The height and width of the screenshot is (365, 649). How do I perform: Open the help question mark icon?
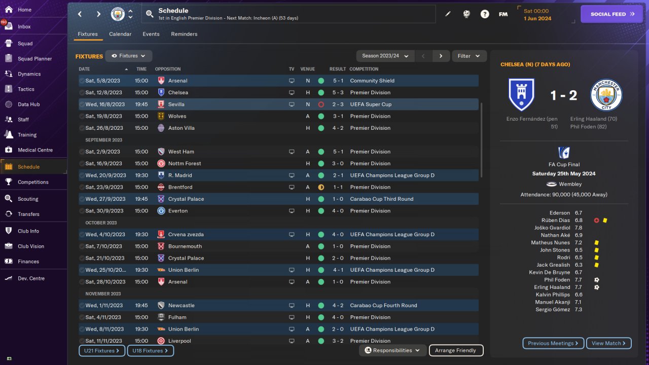pos(485,14)
